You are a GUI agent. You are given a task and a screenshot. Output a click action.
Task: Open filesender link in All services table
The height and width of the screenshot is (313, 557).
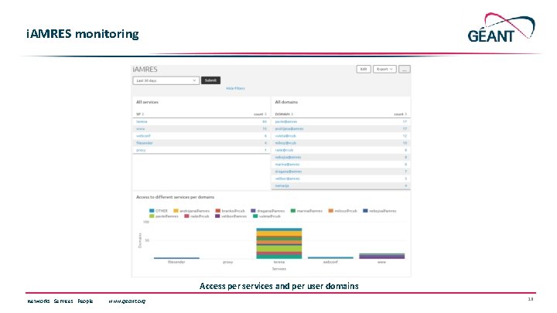pos(144,143)
